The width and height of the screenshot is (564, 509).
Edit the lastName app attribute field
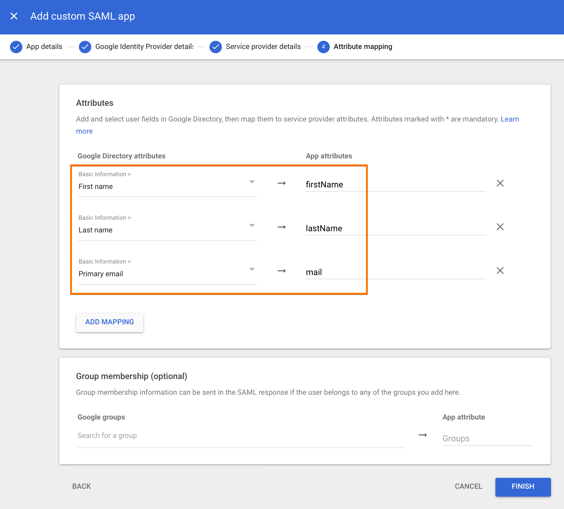coord(396,228)
